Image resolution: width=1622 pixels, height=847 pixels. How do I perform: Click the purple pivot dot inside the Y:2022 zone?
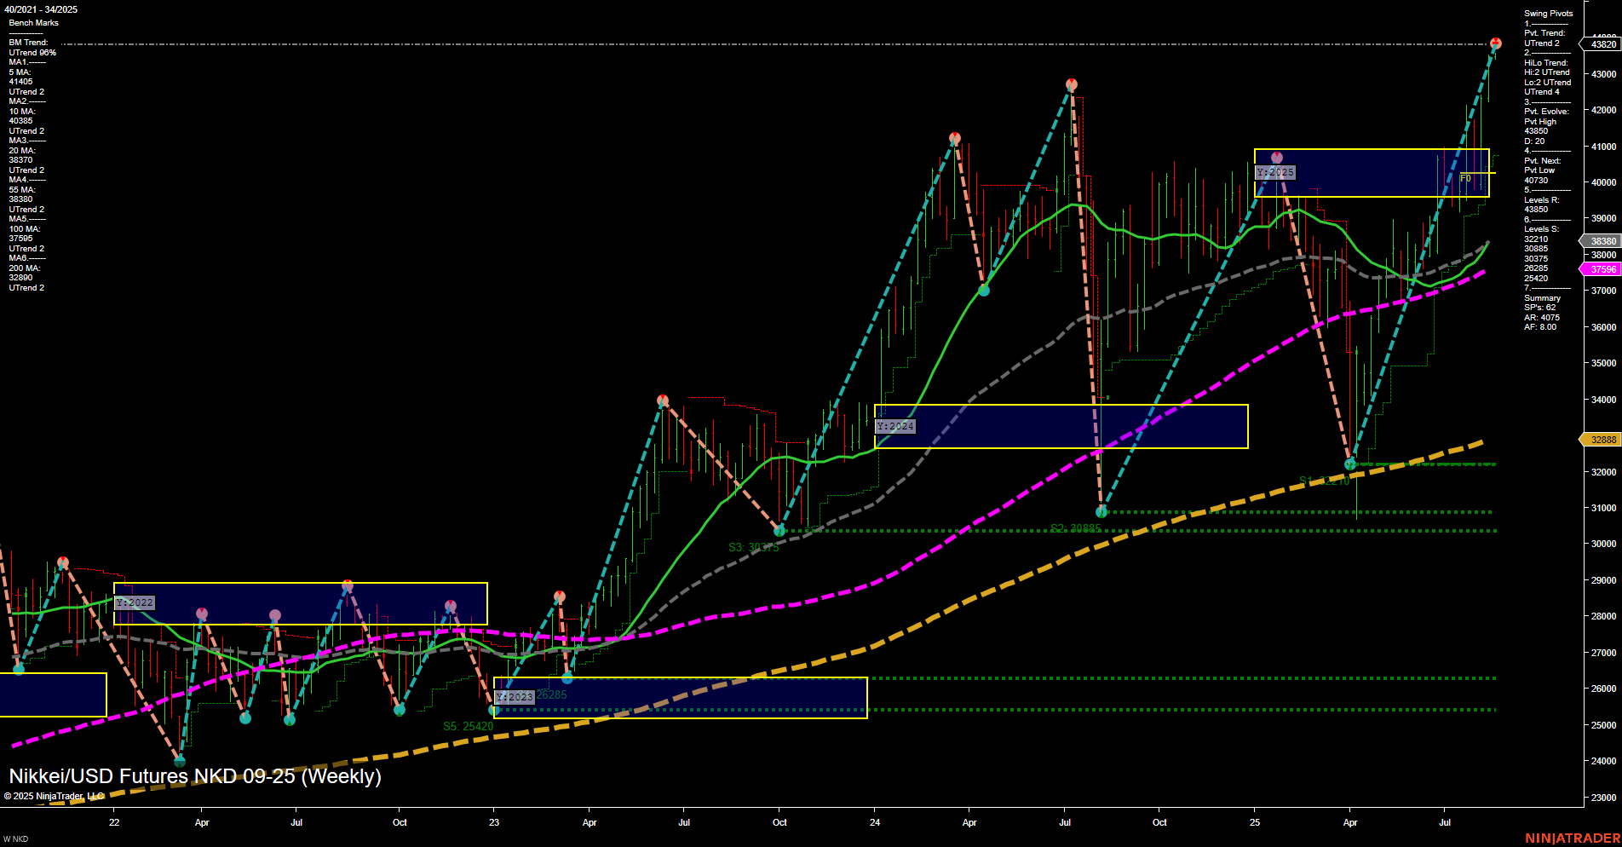[x=201, y=611]
